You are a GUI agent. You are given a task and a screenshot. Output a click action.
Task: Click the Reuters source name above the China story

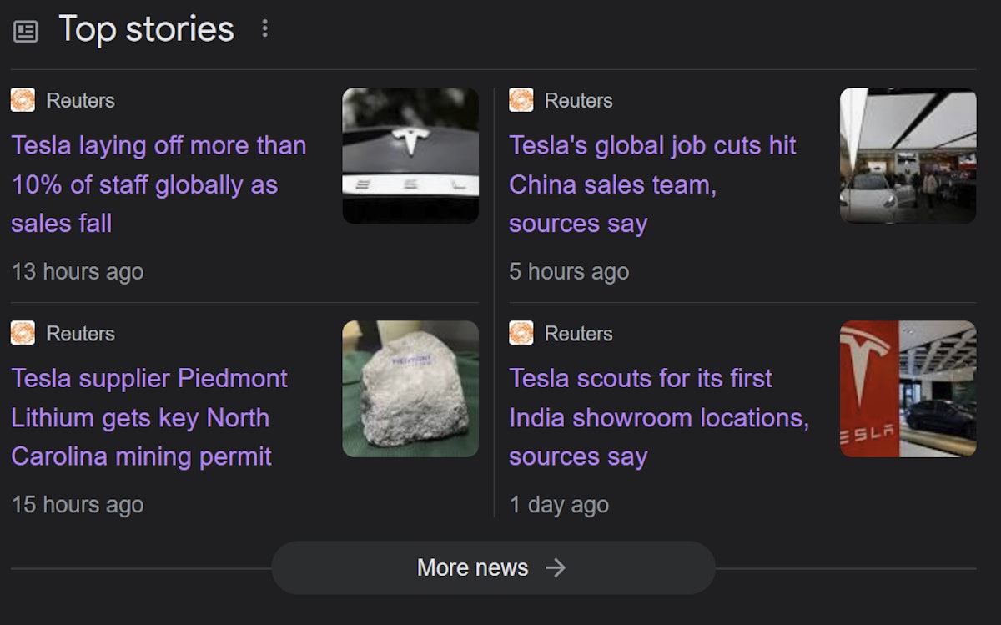pyautogui.click(x=578, y=100)
